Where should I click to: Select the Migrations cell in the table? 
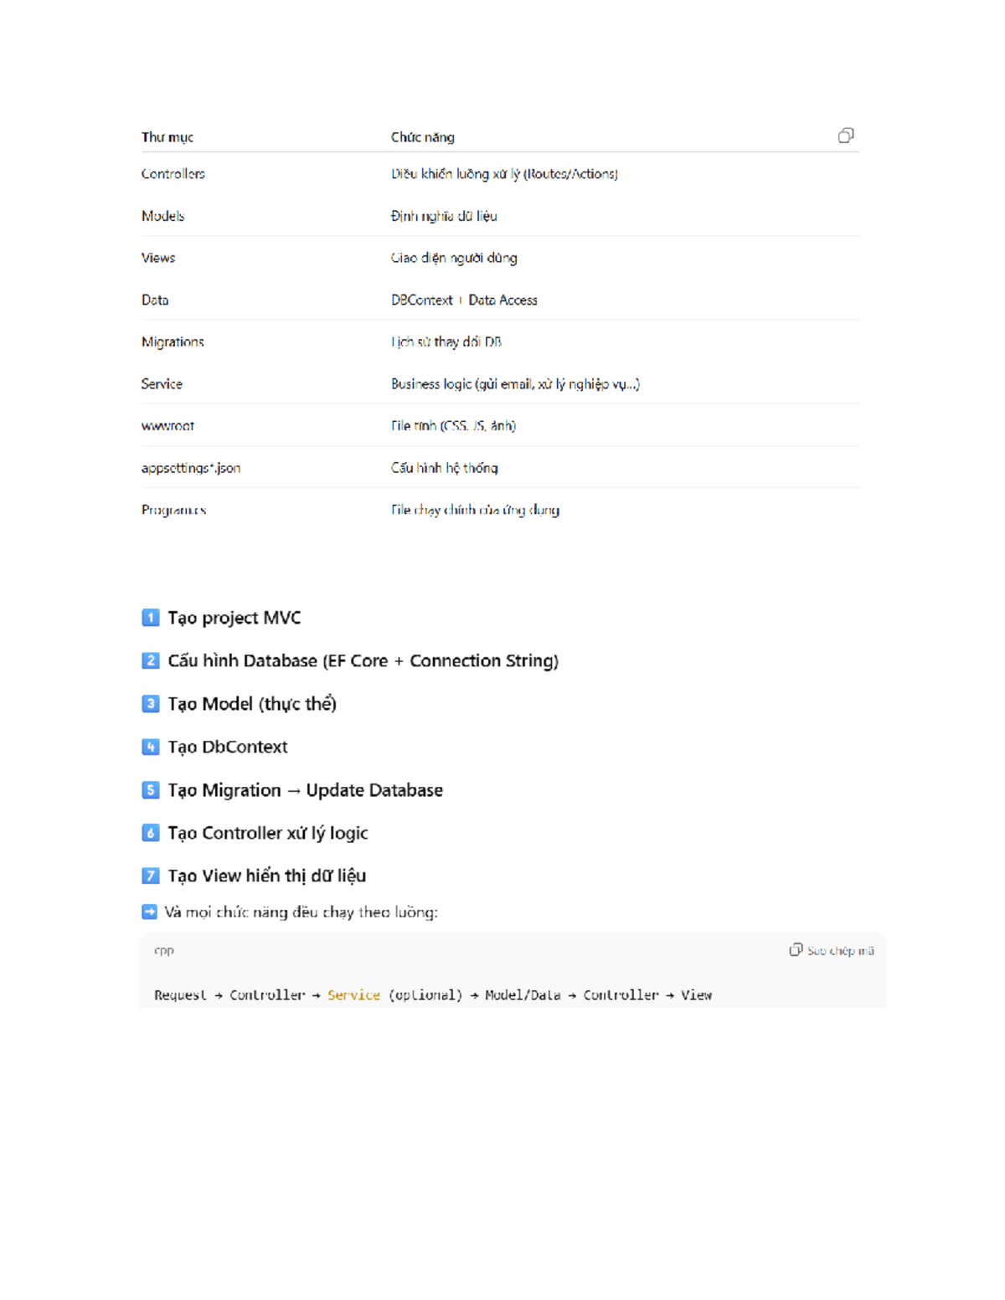point(173,342)
